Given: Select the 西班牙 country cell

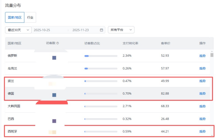Looking at the screenshot, I should (12, 131).
